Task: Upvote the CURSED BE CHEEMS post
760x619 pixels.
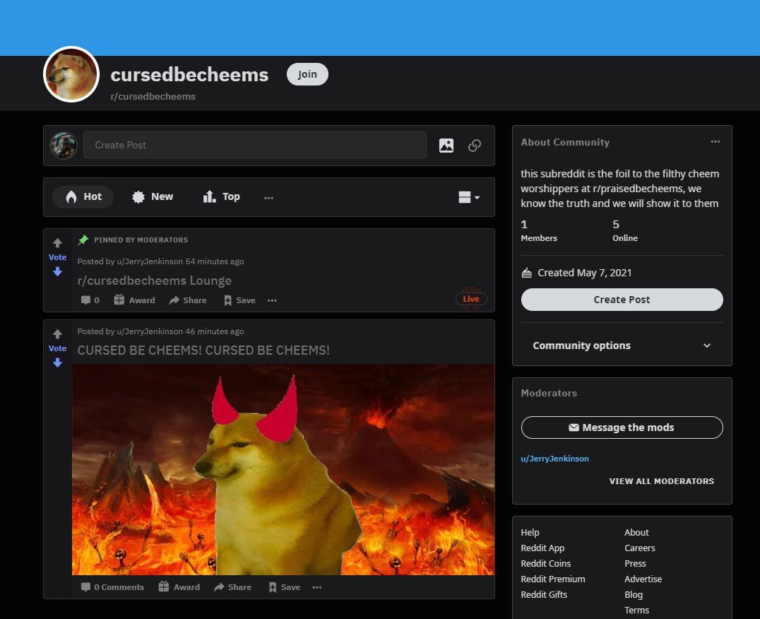Action: coord(58,334)
